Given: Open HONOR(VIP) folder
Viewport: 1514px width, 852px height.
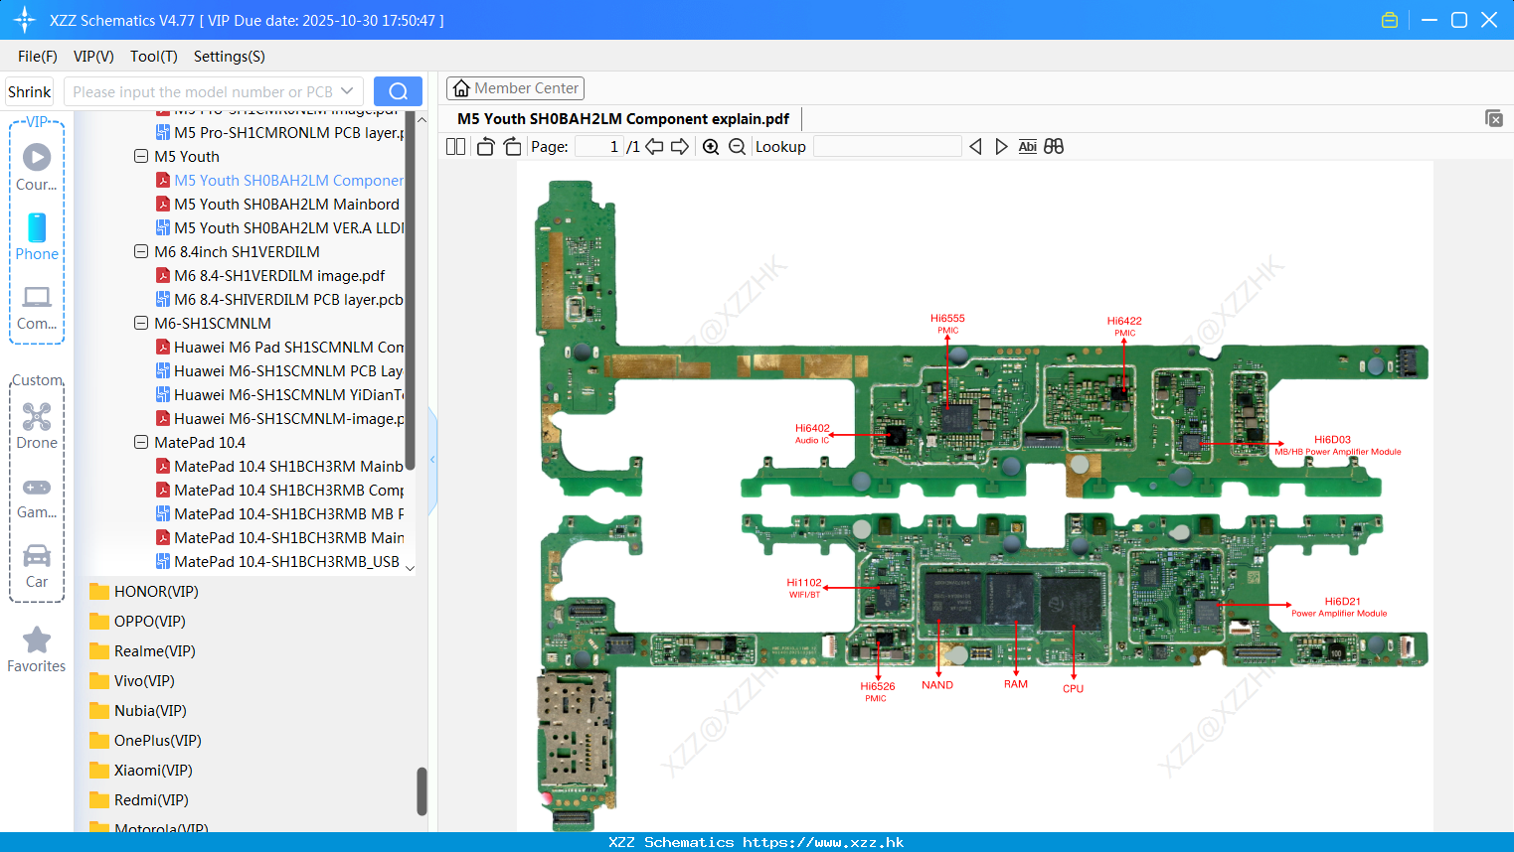Looking at the screenshot, I should click(x=144, y=591).
